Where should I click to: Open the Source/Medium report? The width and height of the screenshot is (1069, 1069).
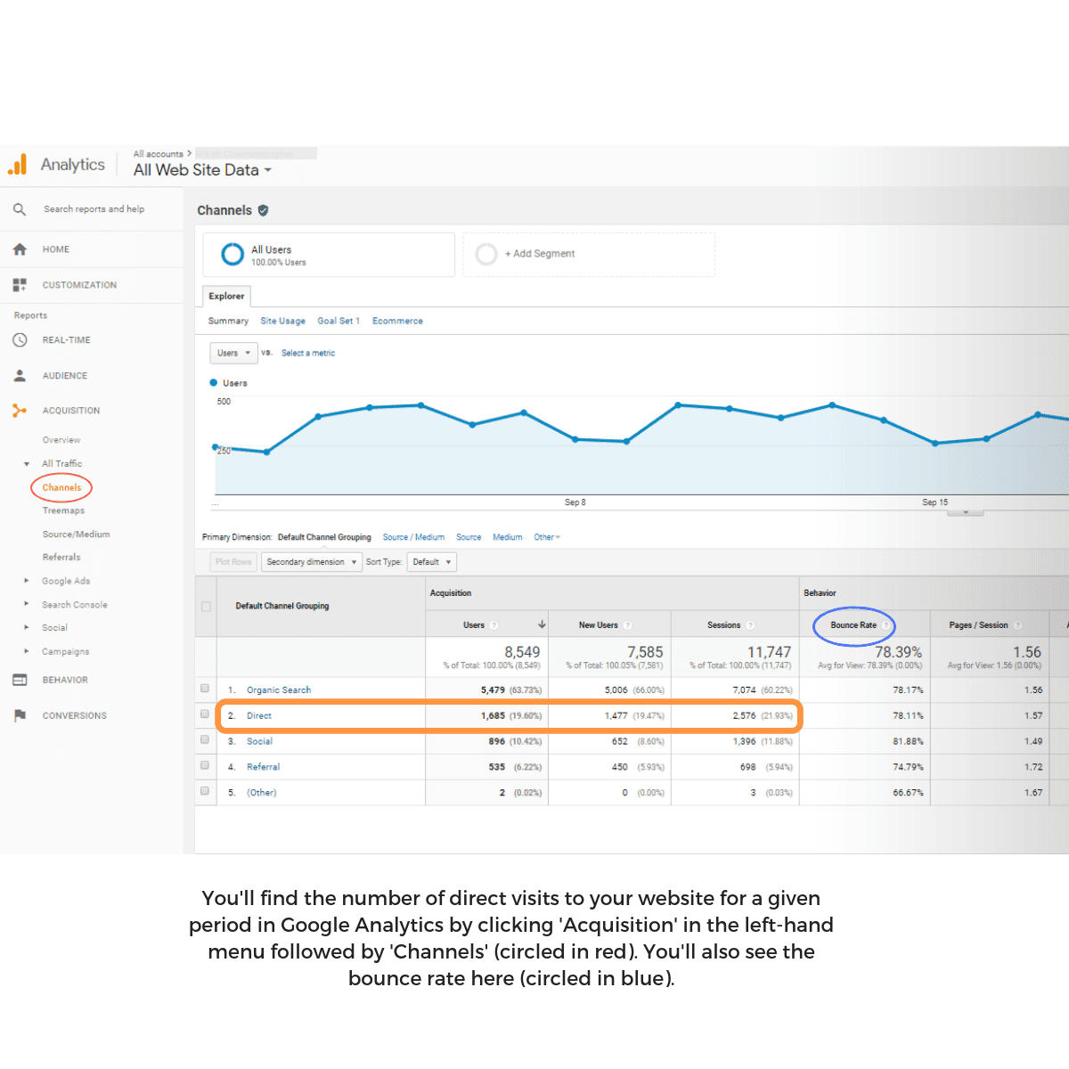76,534
